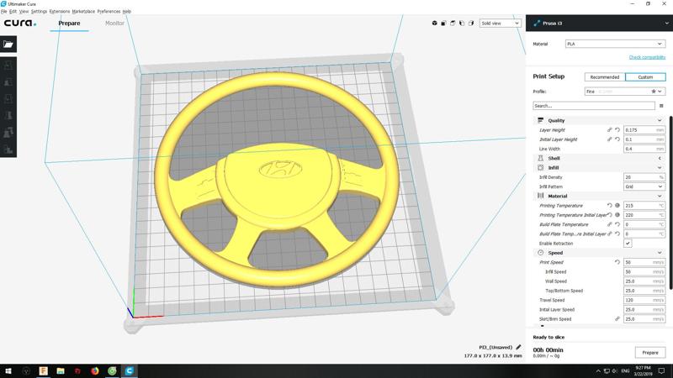The image size is (673, 378).
Task: Click the Prepare slice button
Action: coord(649,352)
